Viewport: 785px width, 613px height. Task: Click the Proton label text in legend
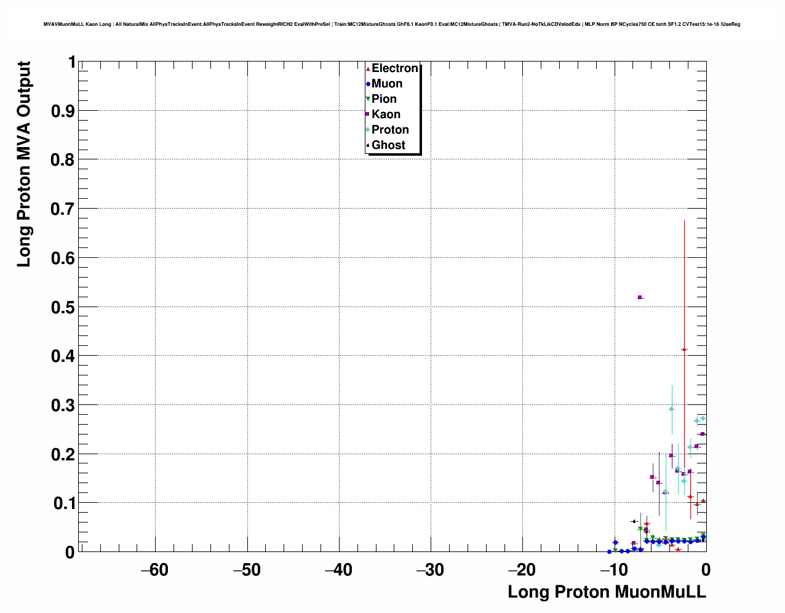390,130
